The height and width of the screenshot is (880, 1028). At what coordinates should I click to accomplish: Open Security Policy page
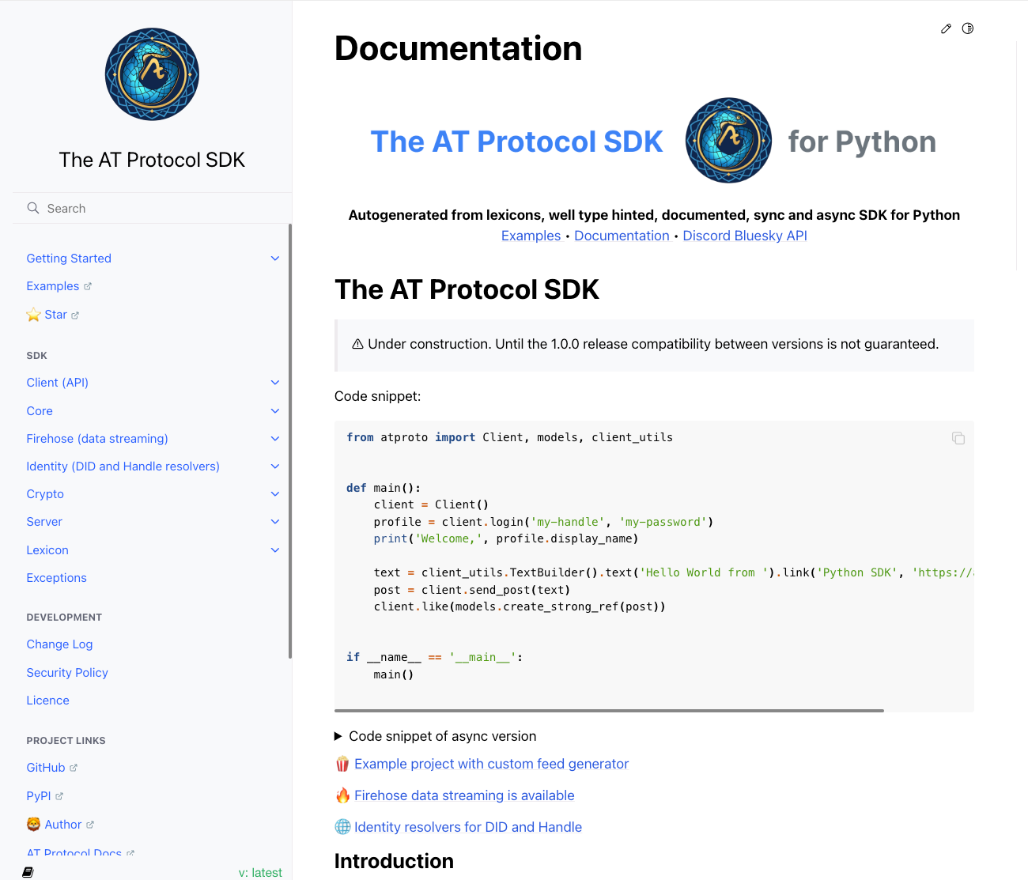click(67, 673)
